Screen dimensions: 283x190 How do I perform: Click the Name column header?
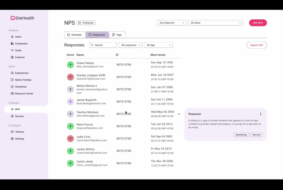(80, 55)
